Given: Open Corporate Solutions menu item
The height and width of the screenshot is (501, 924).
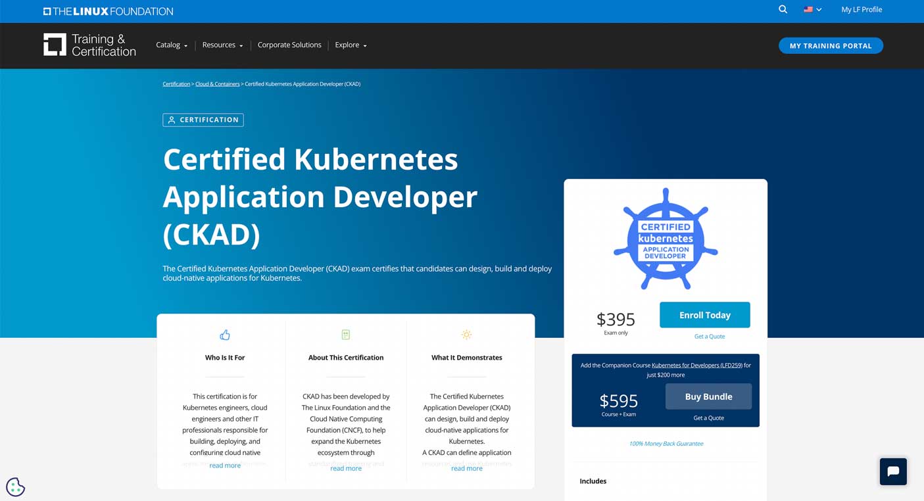Looking at the screenshot, I should (289, 45).
